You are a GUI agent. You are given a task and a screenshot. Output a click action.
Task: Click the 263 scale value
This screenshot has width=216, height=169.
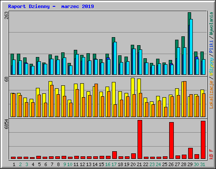(x=6, y=15)
